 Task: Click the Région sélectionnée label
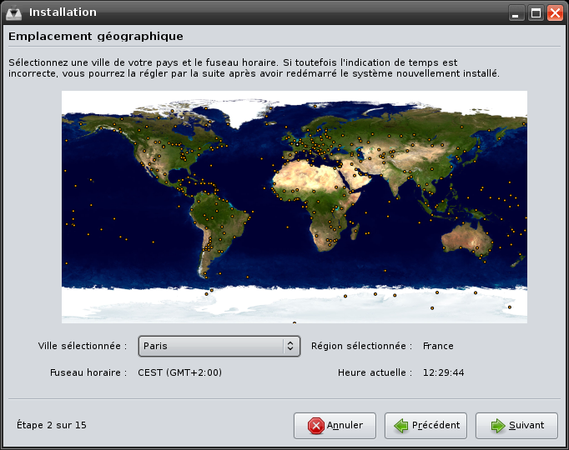(361, 346)
